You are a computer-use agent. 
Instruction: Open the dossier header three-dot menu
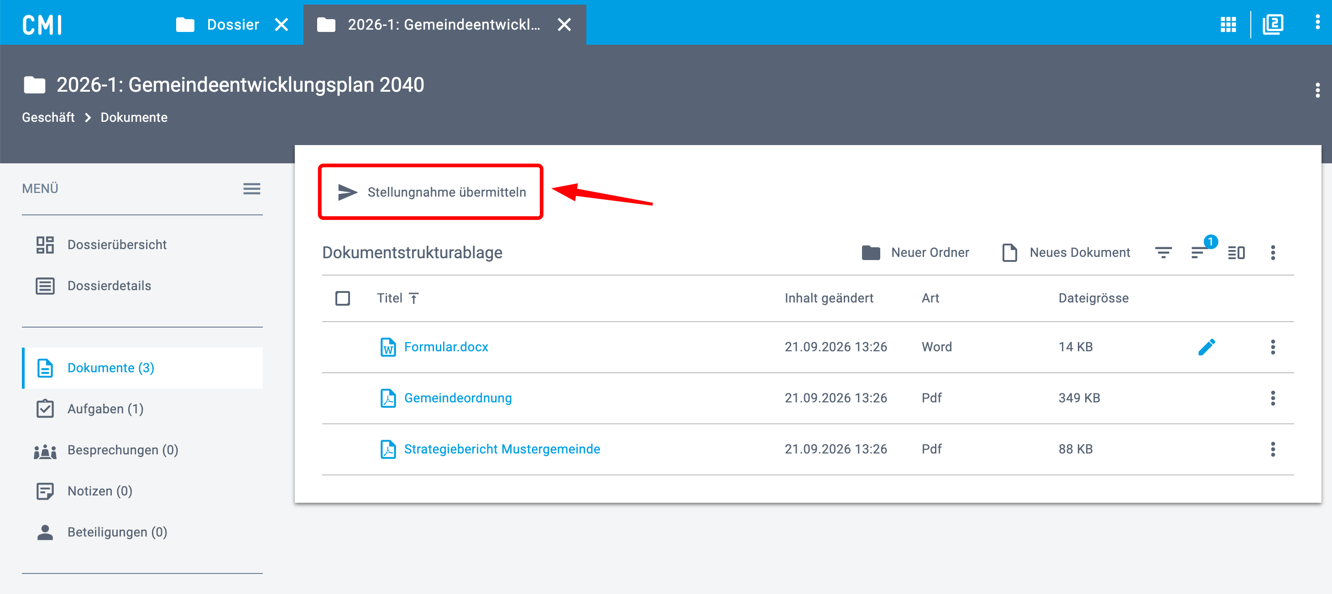point(1317,90)
